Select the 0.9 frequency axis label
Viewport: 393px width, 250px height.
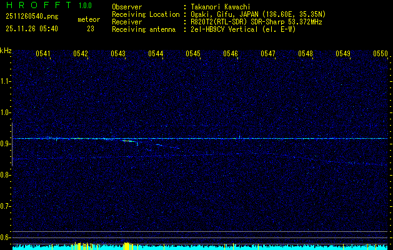(6, 144)
